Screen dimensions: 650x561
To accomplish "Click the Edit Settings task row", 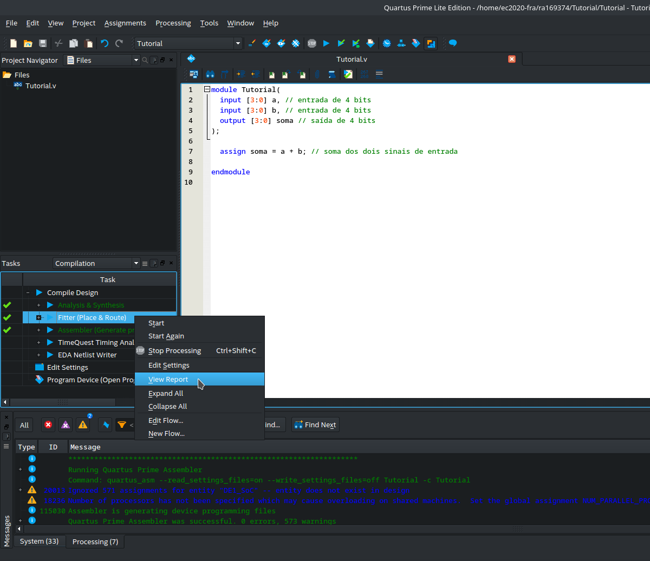I will pos(68,367).
